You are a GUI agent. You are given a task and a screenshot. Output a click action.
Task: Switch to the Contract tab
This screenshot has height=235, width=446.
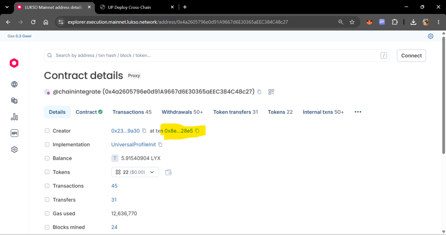tap(89, 112)
